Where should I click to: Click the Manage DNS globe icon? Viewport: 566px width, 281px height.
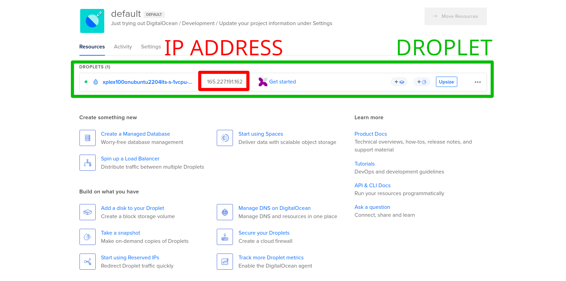[225, 212]
